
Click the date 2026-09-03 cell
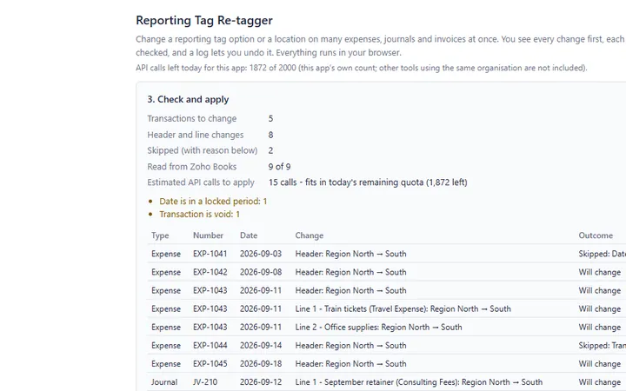[x=261, y=254]
